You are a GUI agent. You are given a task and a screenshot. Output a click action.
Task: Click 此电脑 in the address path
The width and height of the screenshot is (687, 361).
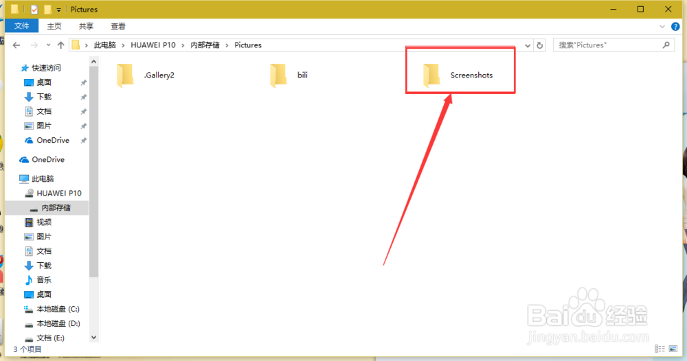[x=105, y=45]
